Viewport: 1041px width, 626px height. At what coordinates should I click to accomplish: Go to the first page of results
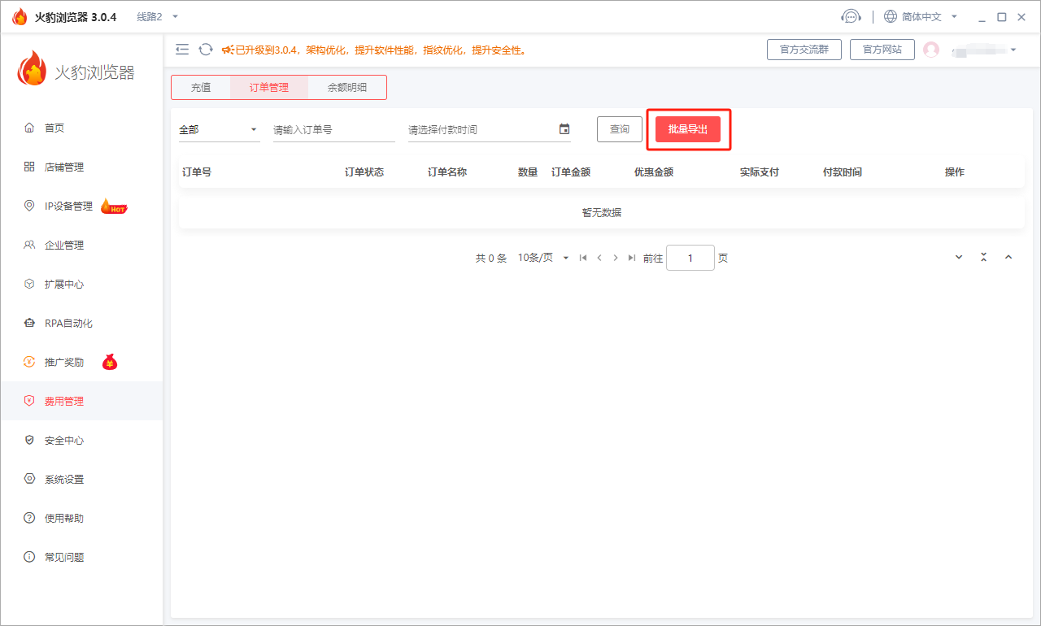pyautogui.click(x=583, y=258)
